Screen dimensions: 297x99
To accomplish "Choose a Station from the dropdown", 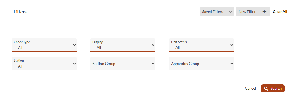I will 44,64.
